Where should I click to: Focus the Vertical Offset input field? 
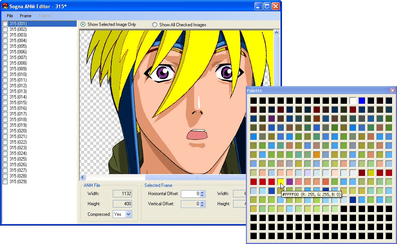click(x=190, y=204)
